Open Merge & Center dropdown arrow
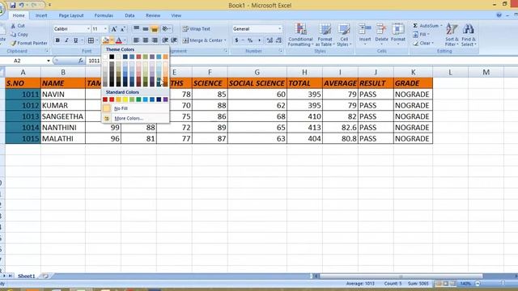This screenshot has height=291, width=518. 225,40
